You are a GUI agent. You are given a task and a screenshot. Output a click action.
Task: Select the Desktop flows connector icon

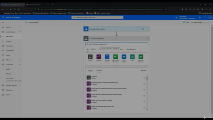(107, 57)
